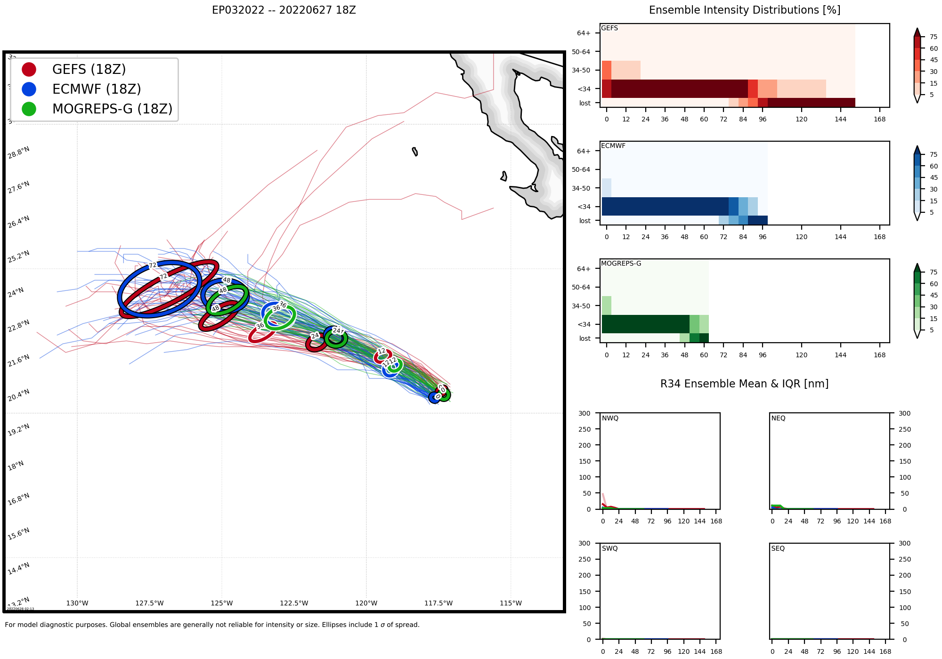The height and width of the screenshot is (659, 942).
Task: Click the red GEFS legend circle
Action: (x=29, y=69)
